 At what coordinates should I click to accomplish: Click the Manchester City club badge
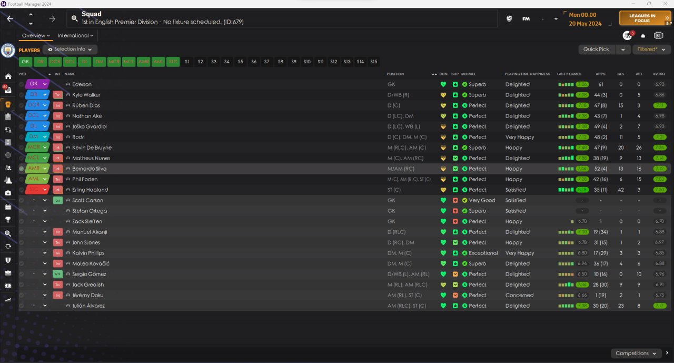coord(8,50)
